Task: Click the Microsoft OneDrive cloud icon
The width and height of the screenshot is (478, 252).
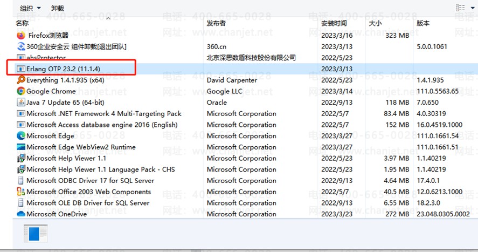Action: pos(20,214)
